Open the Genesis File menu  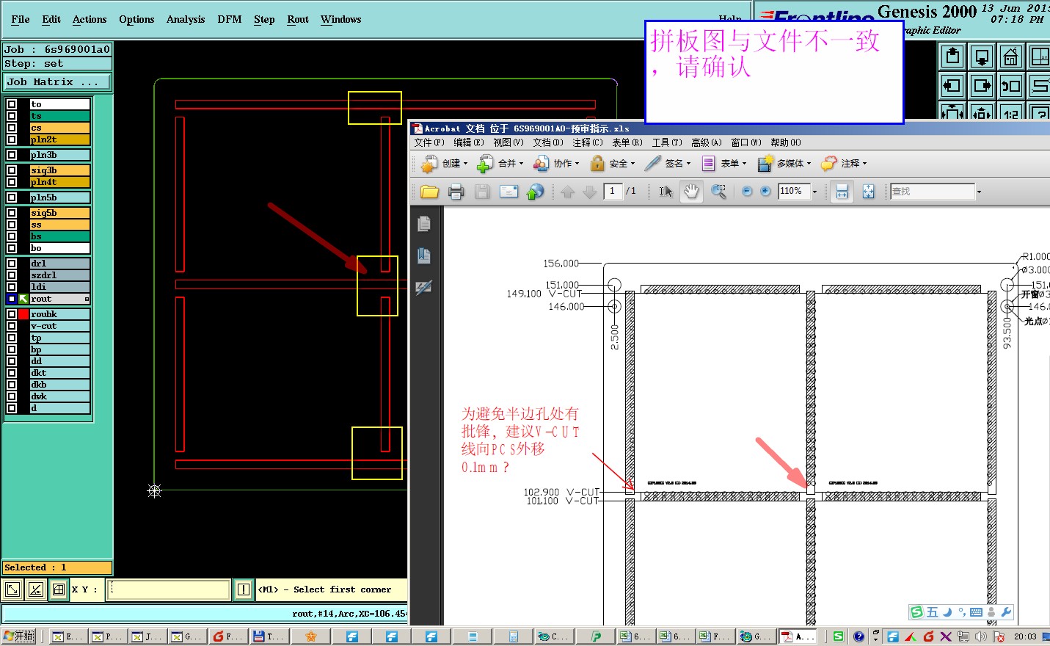[21, 20]
